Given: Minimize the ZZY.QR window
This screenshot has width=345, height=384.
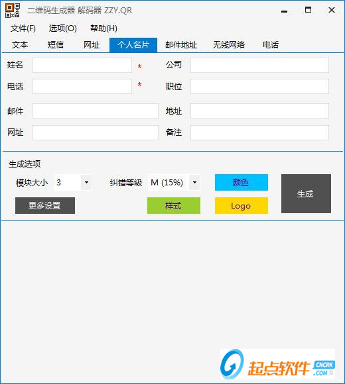Looking at the screenshot, I should pyautogui.click(x=284, y=11).
